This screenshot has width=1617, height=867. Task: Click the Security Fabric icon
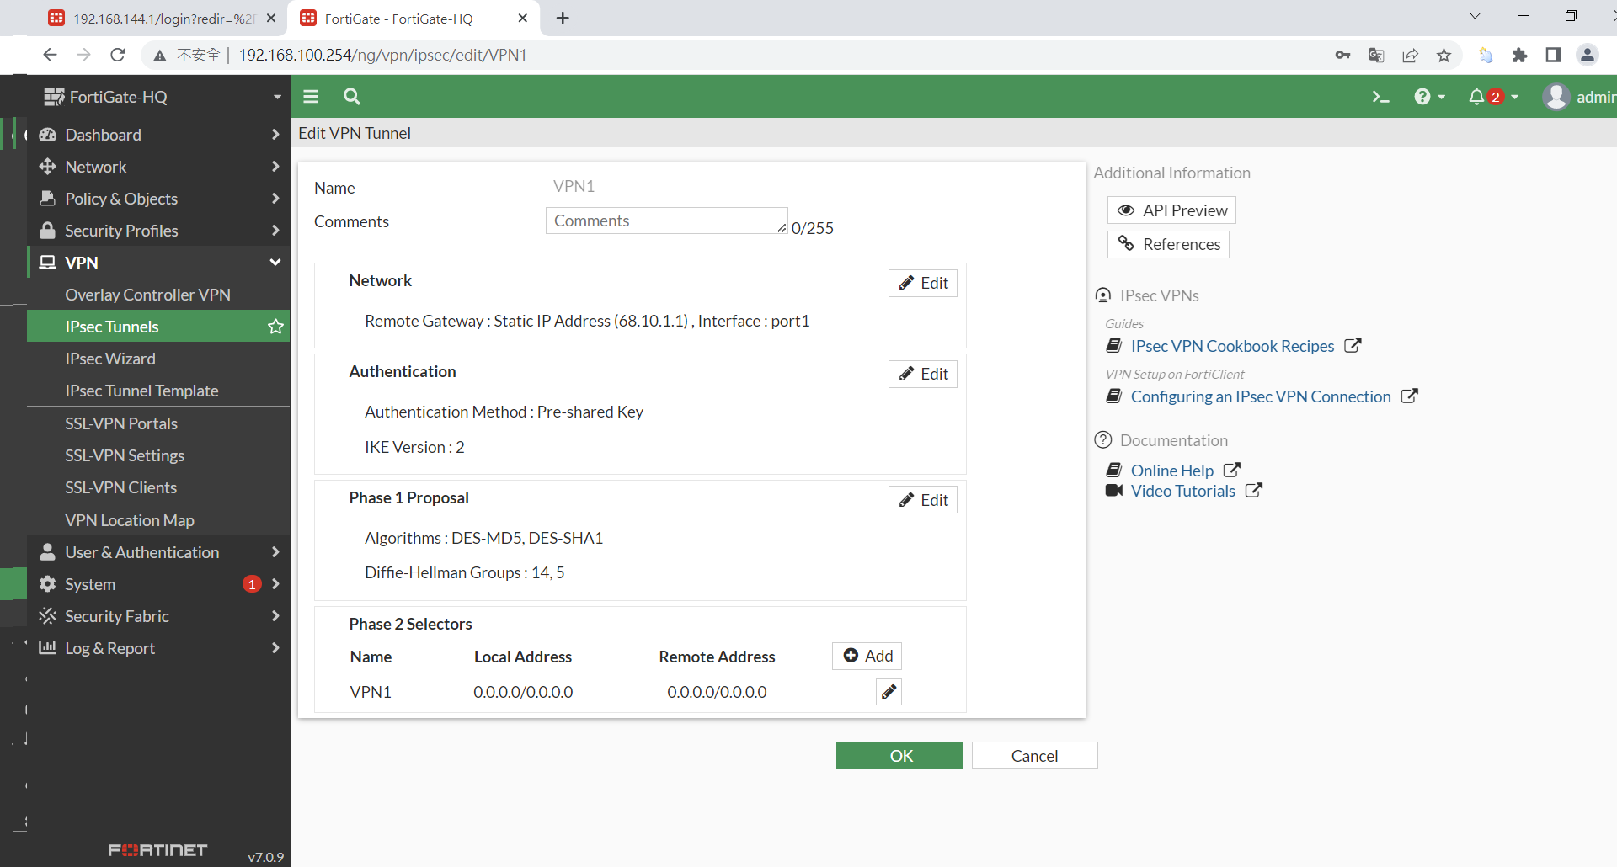point(48,616)
